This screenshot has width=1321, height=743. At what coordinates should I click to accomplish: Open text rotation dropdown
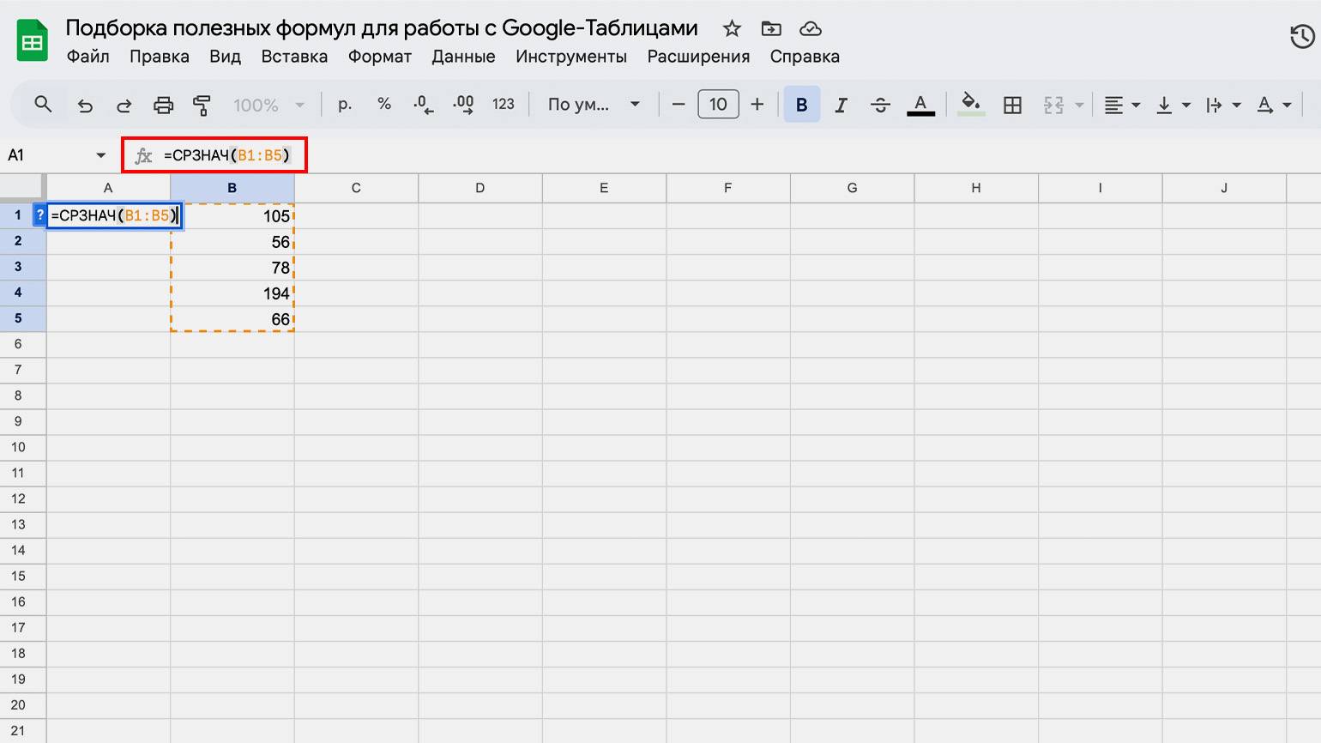pyautogui.click(x=1274, y=105)
